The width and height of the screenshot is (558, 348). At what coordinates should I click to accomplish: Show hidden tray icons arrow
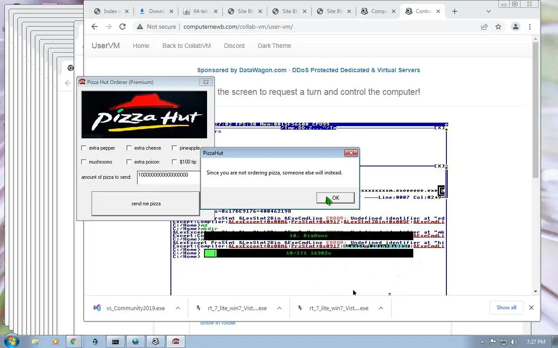tap(482, 342)
